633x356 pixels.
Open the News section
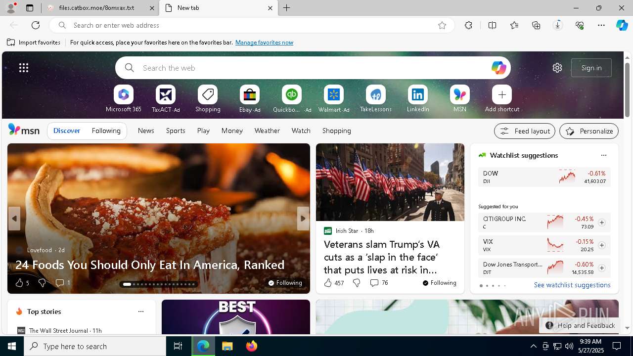(x=146, y=131)
